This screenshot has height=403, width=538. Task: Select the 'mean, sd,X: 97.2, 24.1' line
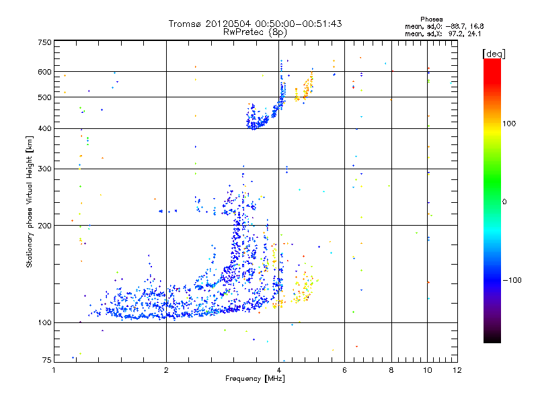[x=443, y=34]
